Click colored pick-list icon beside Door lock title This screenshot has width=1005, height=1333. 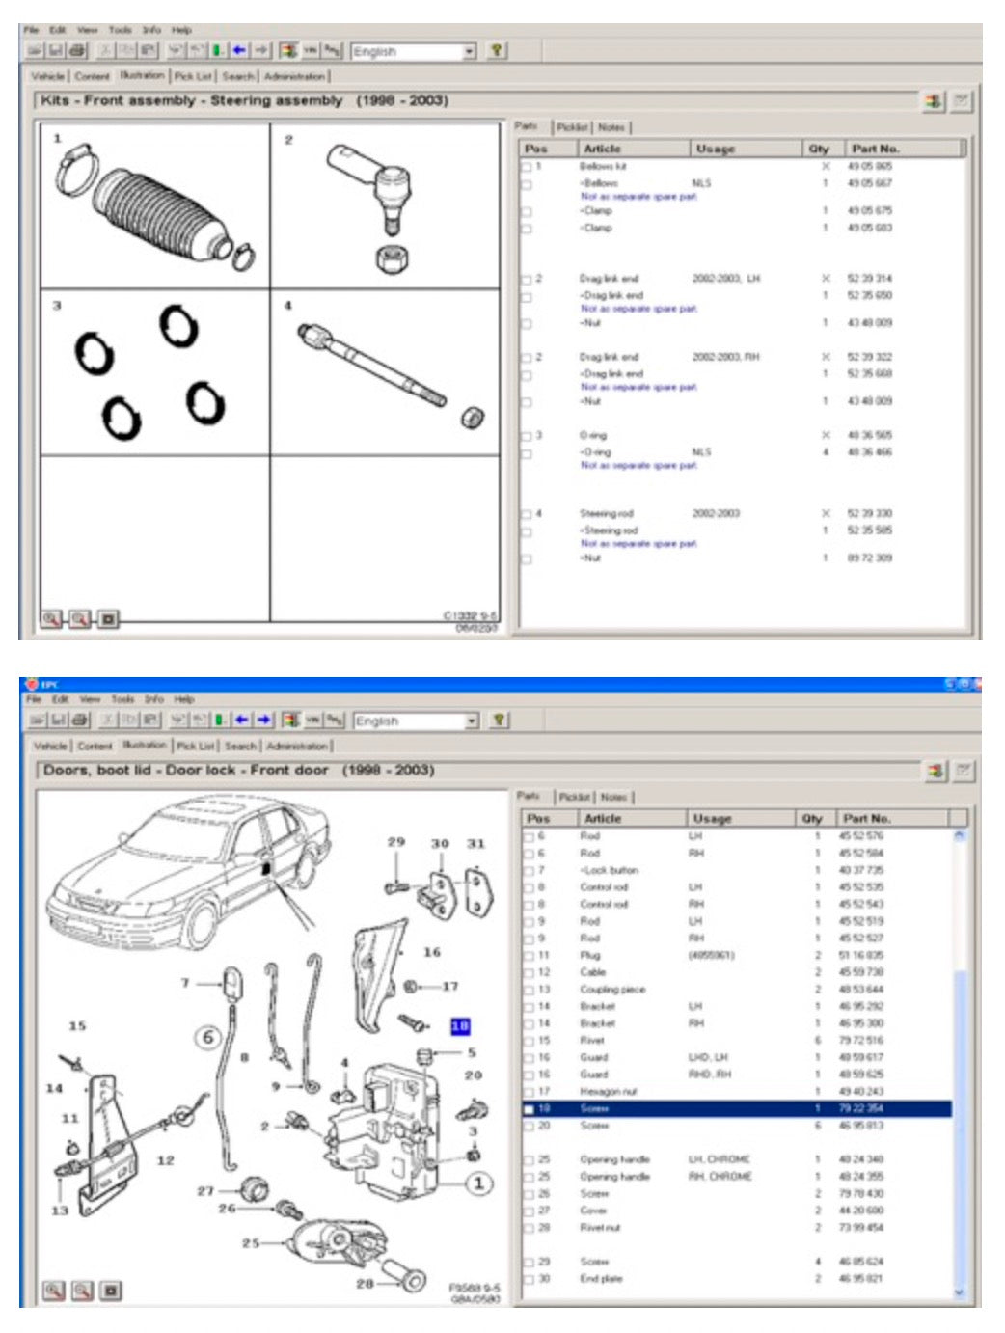click(x=935, y=771)
